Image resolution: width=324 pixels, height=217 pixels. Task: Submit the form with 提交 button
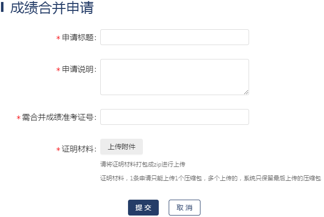click(143, 208)
